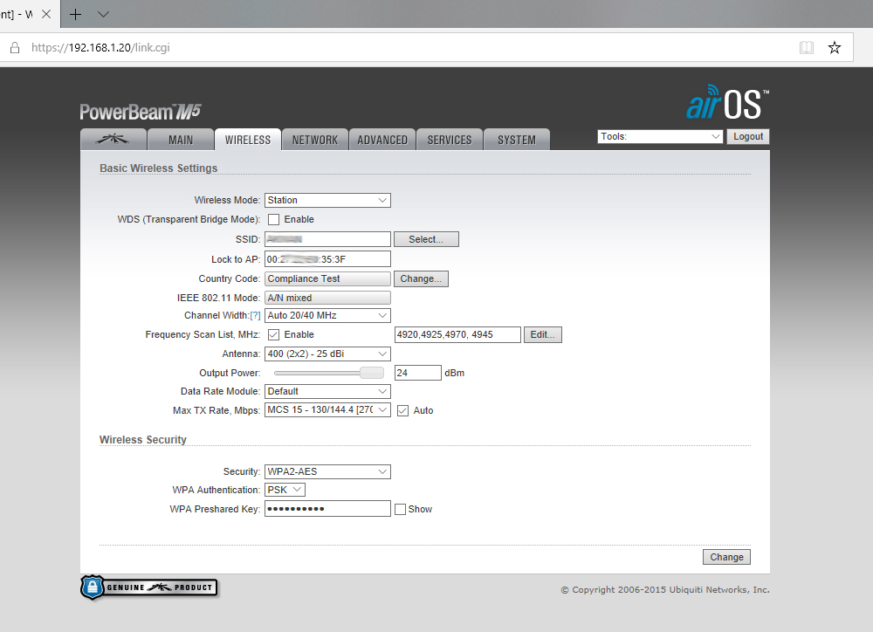Adjust the Output Power slider handle
The height and width of the screenshot is (632, 873).
[x=373, y=373]
